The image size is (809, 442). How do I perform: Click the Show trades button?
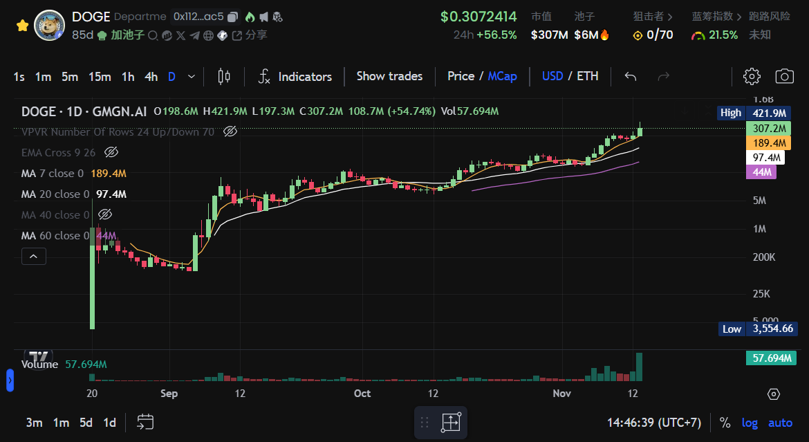pos(389,77)
